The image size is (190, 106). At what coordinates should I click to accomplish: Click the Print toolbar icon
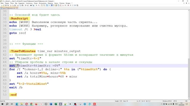[x=15, y=5]
